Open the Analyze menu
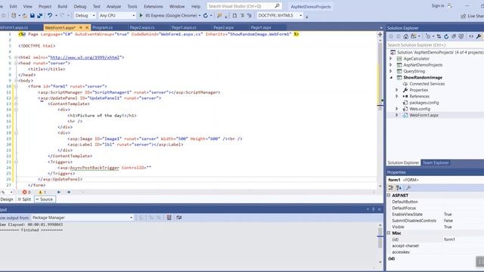The height and width of the screenshot is (272, 484). coord(113,6)
